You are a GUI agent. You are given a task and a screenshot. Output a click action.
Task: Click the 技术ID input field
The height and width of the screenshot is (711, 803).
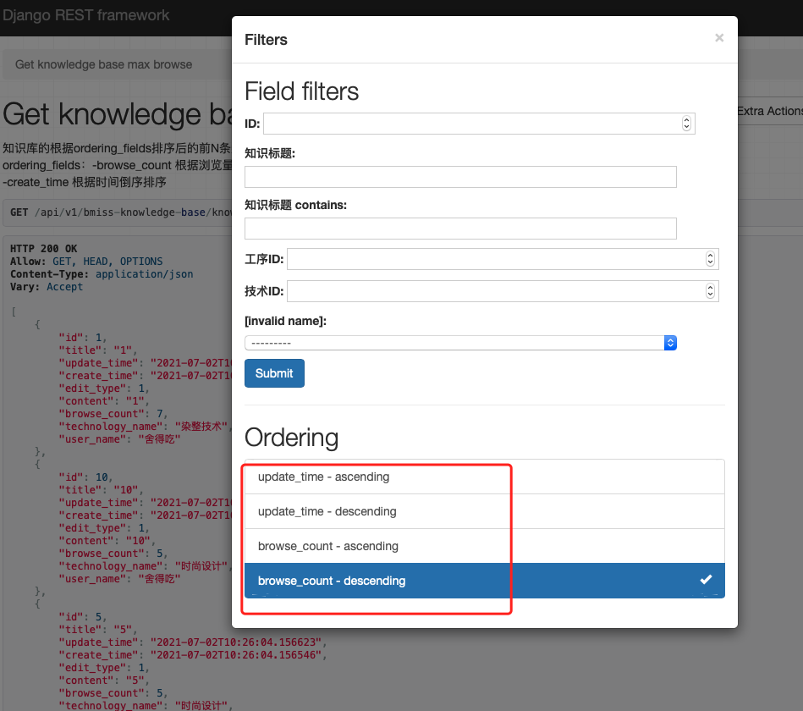tap(491, 290)
